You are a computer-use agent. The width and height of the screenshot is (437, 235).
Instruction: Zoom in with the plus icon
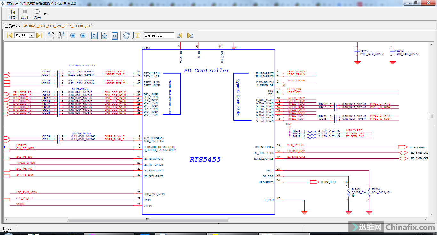point(73,35)
